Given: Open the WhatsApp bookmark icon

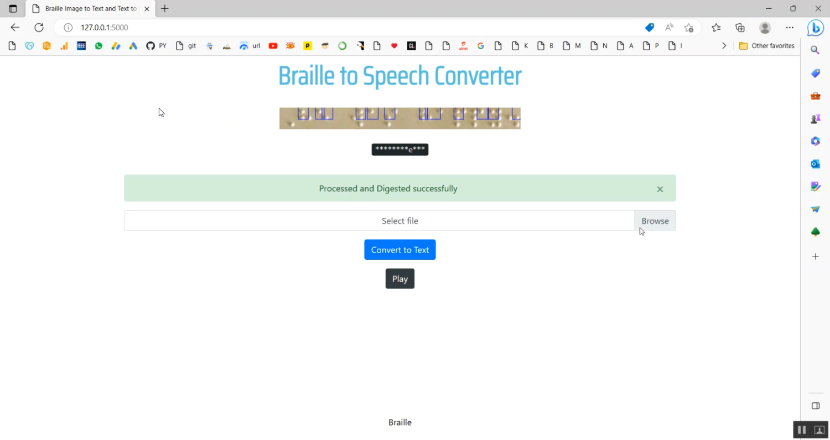Looking at the screenshot, I should point(98,46).
